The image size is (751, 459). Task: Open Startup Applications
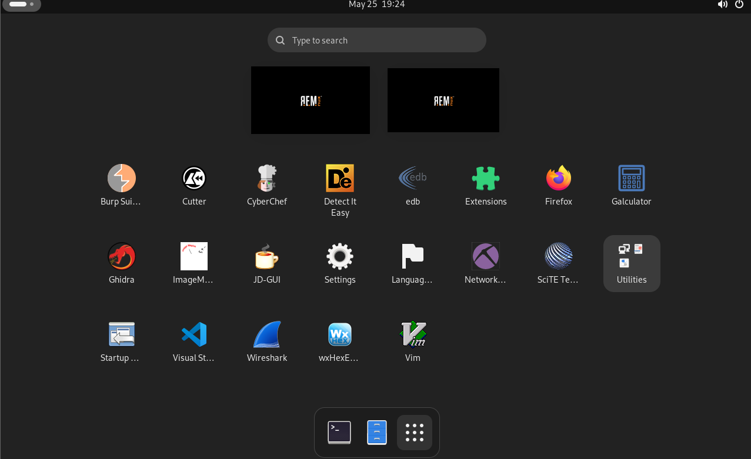tap(121, 342)
